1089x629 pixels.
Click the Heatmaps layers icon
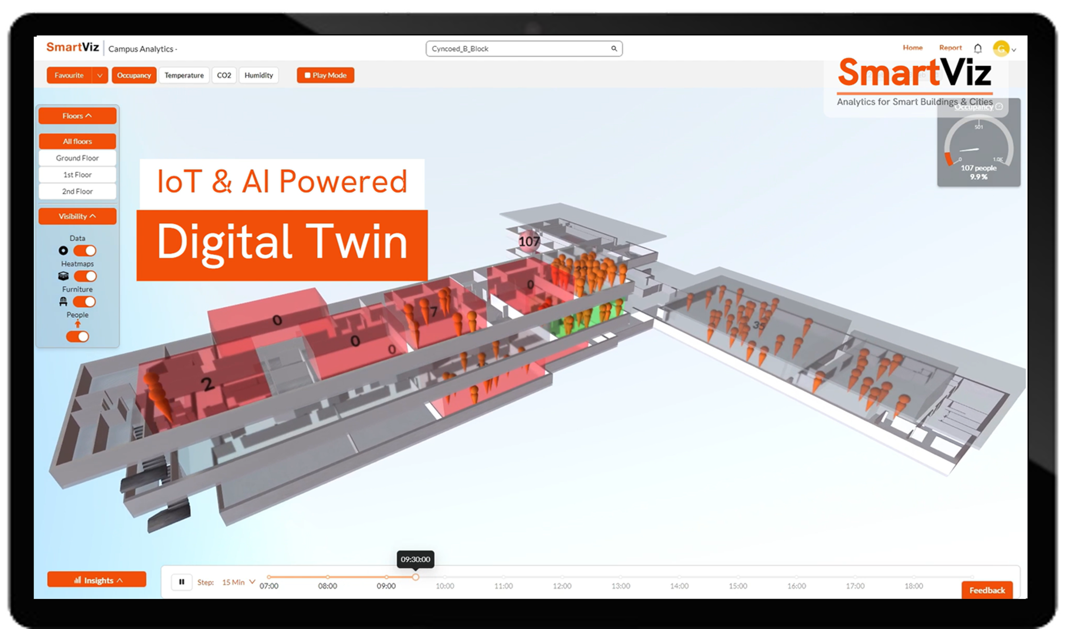pyautogui.click(x=64, y=275)
